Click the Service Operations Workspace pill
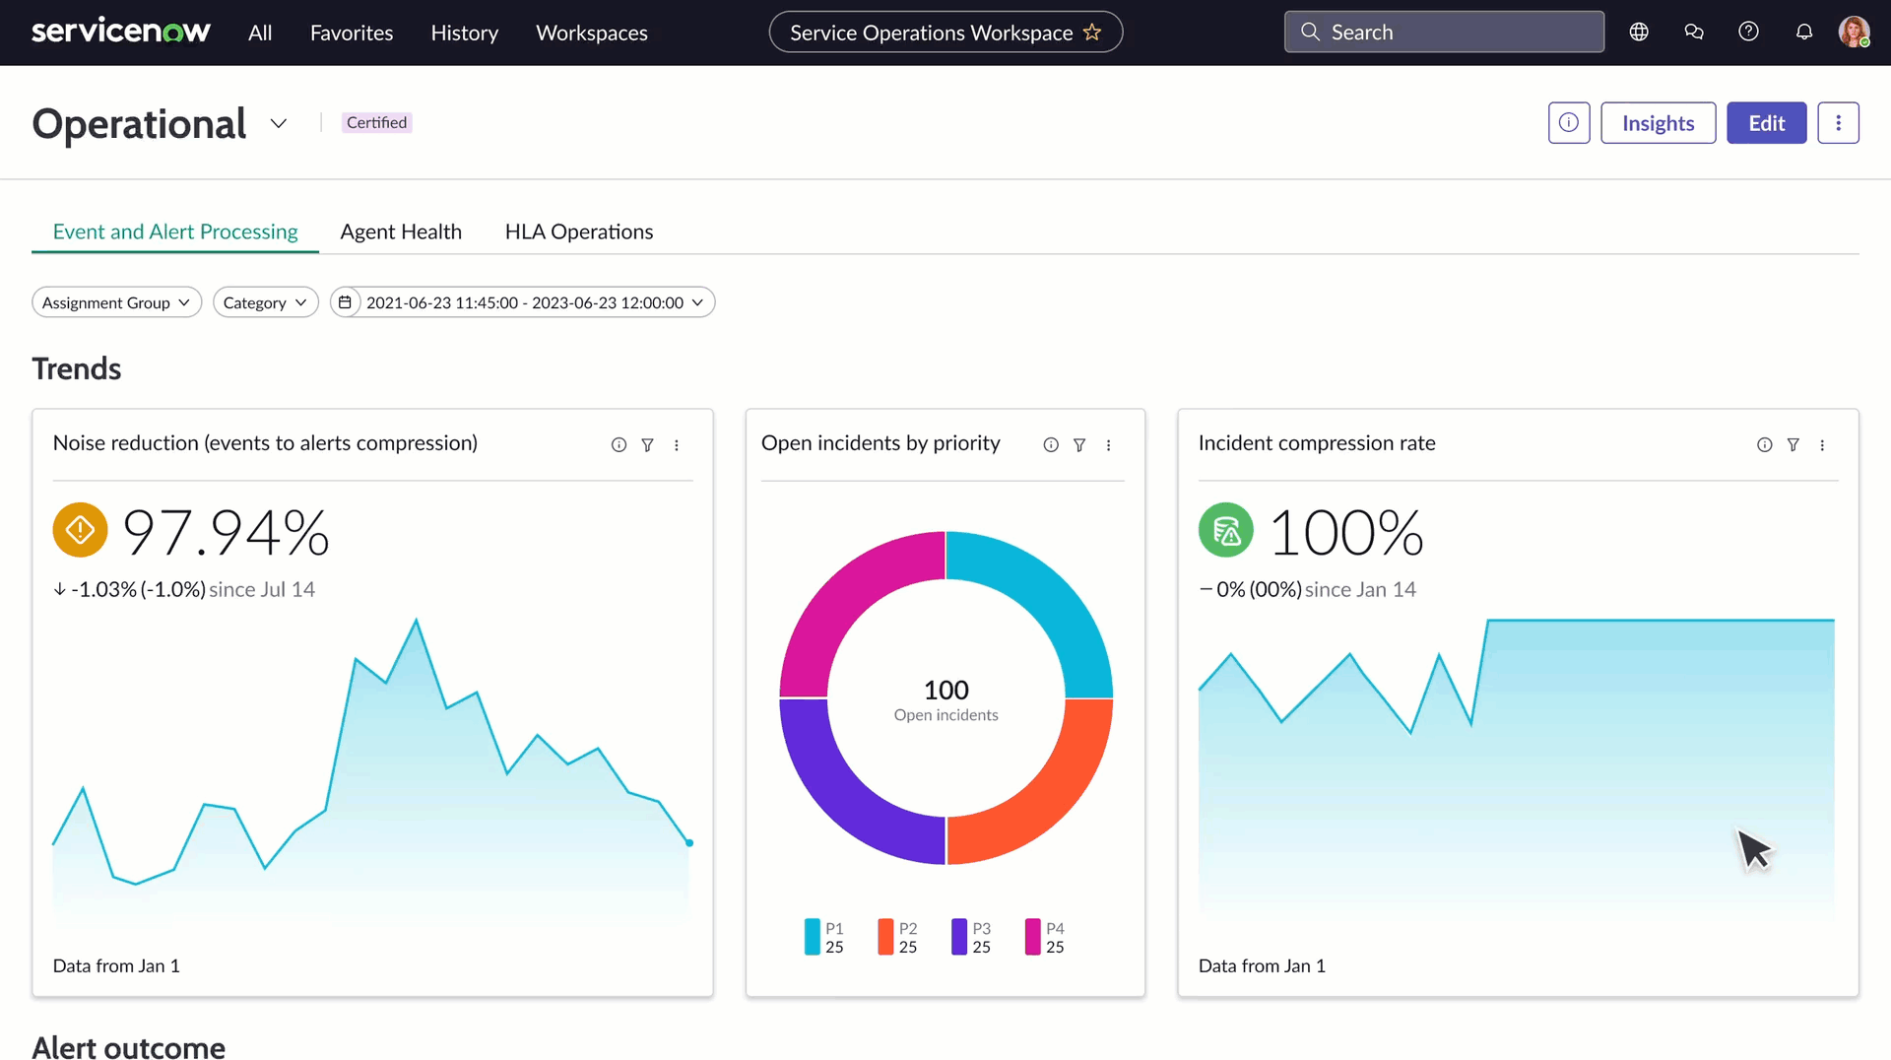This screenshot has height=1060, width=1891. (x=945, y=33)
